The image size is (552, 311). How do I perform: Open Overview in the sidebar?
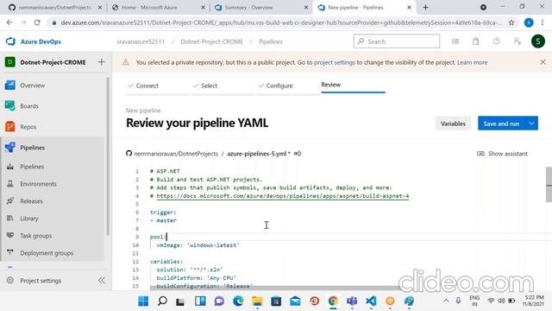coord(33,86)
